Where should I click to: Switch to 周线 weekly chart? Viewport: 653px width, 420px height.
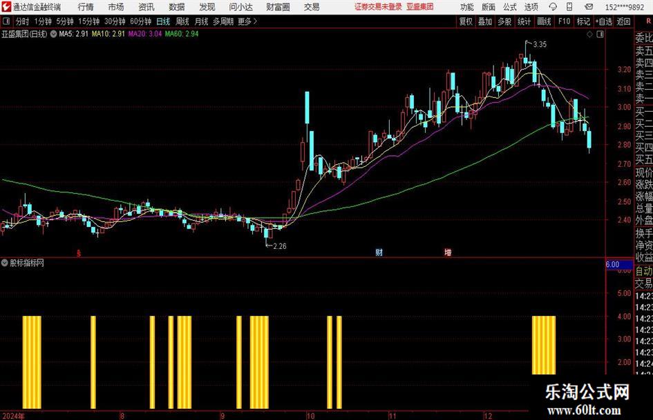tap(182, 21)
